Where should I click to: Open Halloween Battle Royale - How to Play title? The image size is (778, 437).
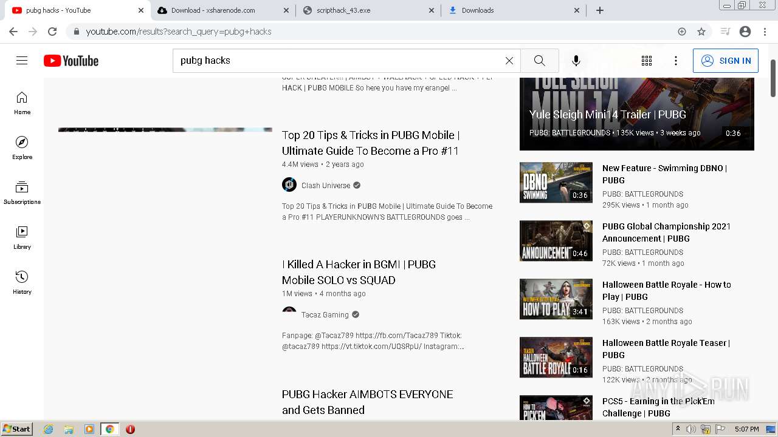(x=667, y=291)
